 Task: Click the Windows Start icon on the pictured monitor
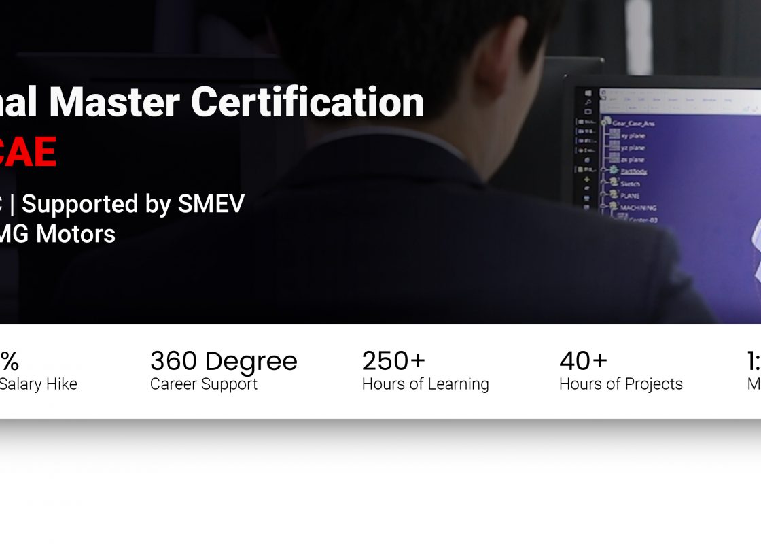(588, 92)
